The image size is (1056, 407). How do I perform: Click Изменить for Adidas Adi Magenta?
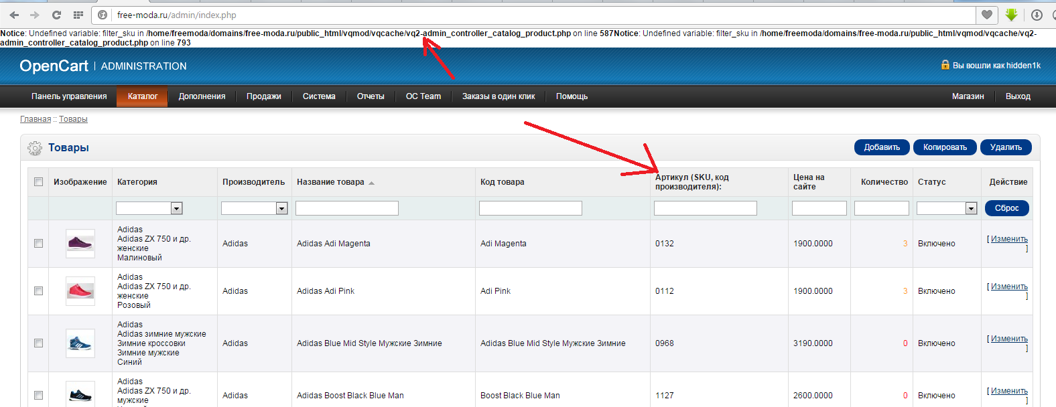tap(1009, 239)
